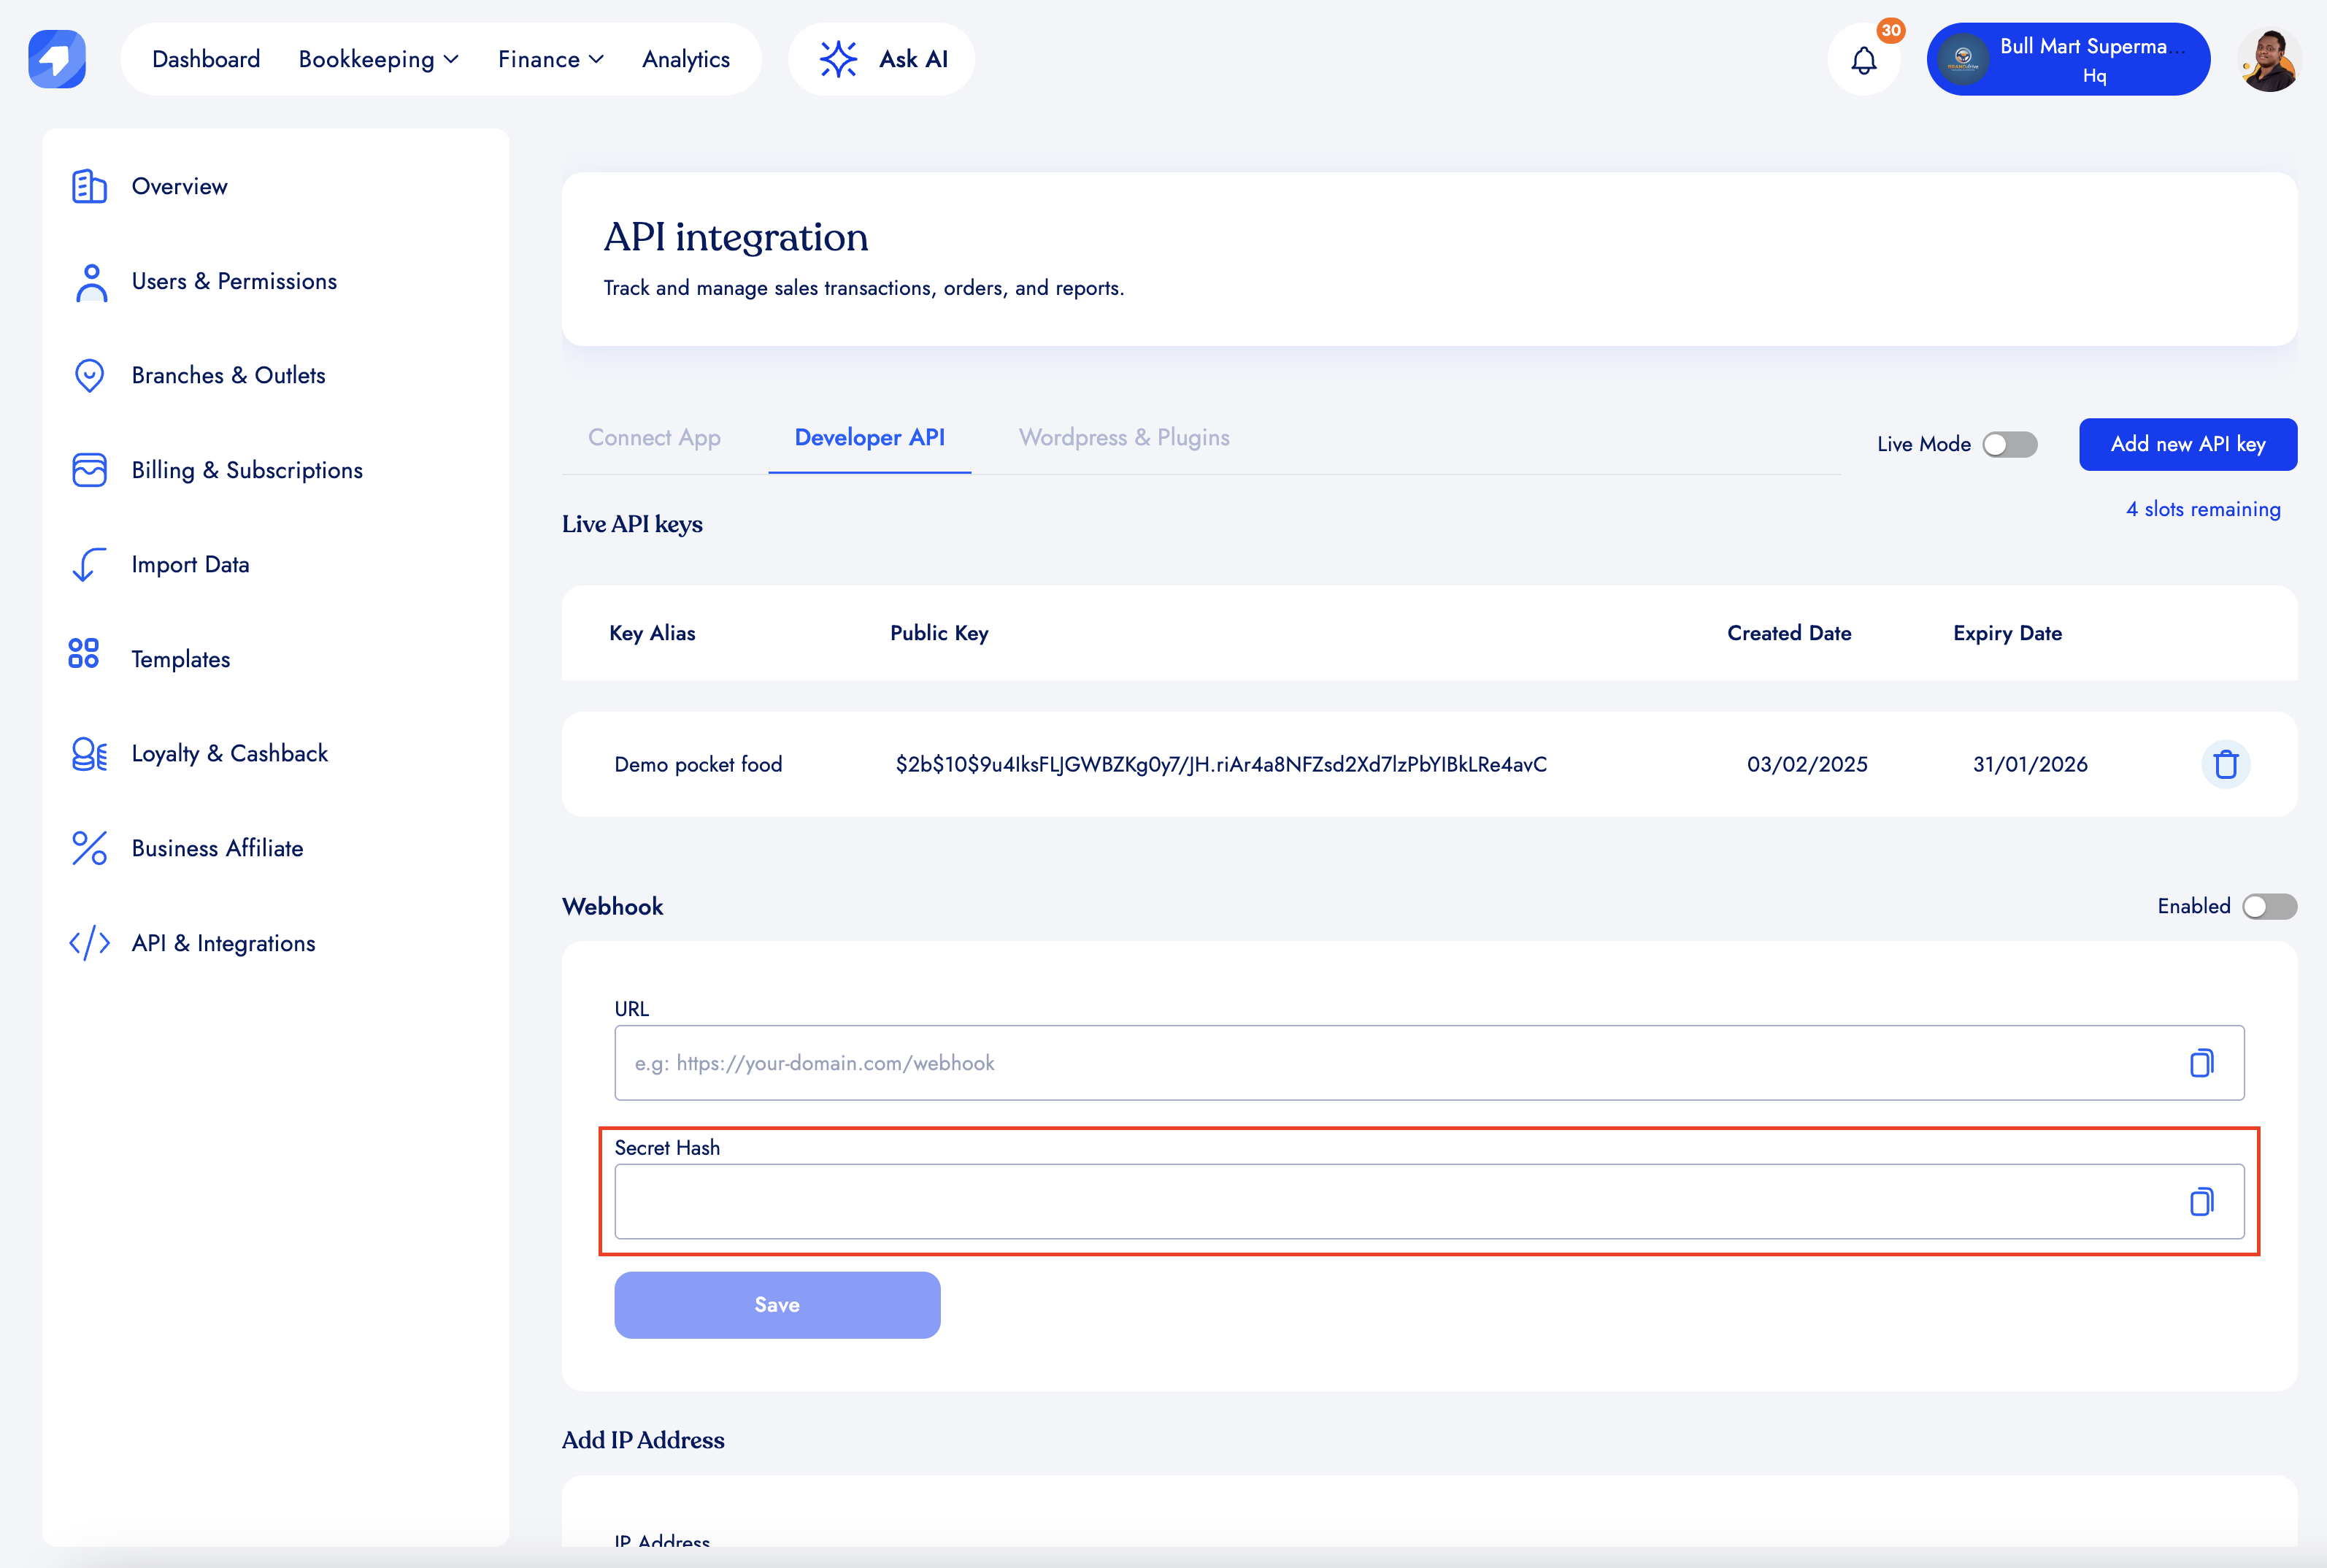The width and height of the screenshot is (2327, 1568).
Task: Focus the webhook URL input field
Action: pos(1390,1063)
